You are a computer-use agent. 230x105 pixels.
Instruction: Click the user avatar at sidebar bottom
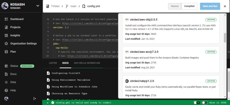[6, 98]
